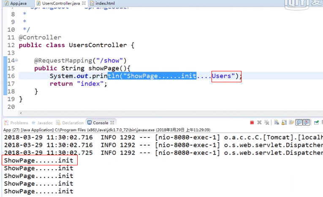Switch to the Javadoc view tab
The height and width of the screenshot is (197, 323).
click(x=42, y=123)
